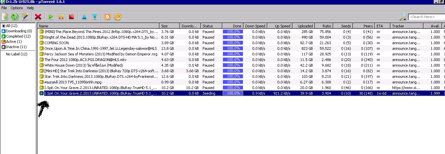The width and height of the screenshot is (445, 154).
Task: Open the Options menu
Action: click(x=17, y=8)
